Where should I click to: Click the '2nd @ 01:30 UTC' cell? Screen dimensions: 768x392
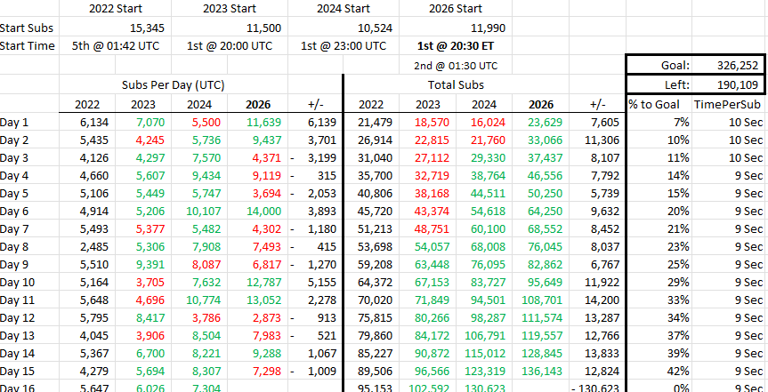point(456,66)
